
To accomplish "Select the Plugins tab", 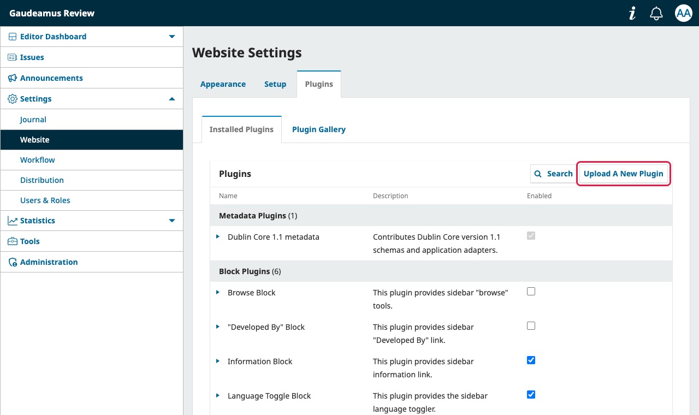I will [319, 84].
